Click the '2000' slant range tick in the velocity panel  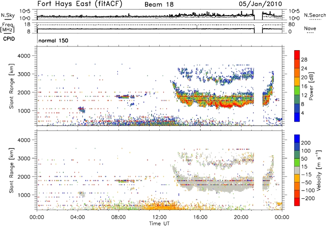coord(24,177)
